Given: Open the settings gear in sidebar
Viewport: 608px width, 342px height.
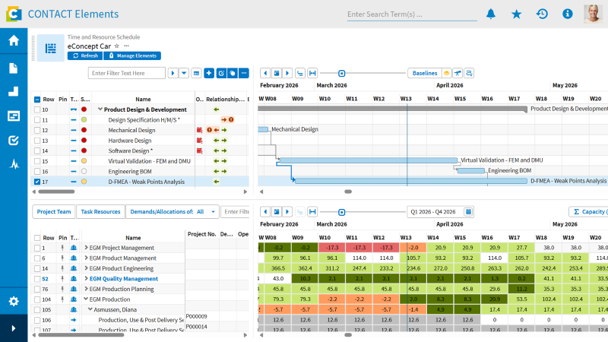Looking at the screenshot, I should click(14, 301).
